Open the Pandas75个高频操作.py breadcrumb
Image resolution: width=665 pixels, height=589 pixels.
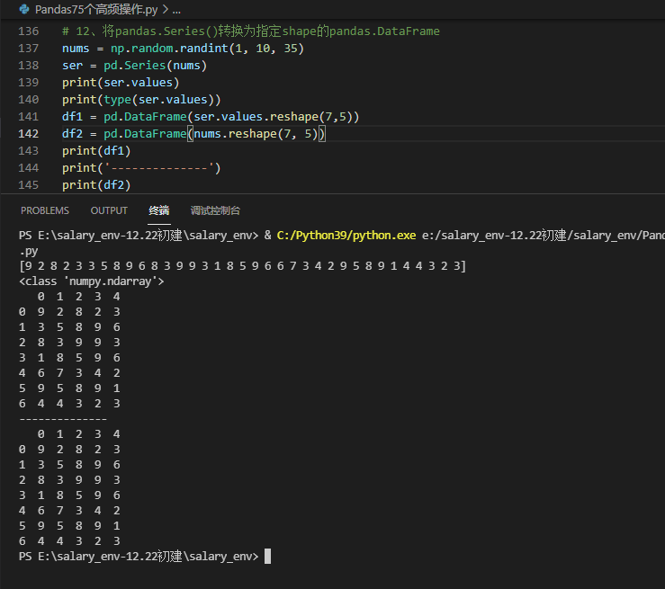[x=96, y=9]
